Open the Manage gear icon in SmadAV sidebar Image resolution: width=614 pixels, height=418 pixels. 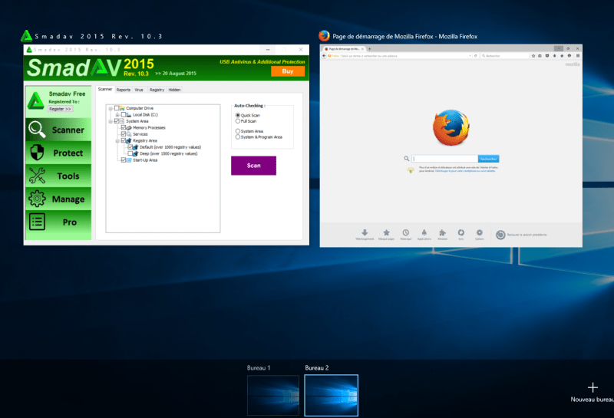[x=37, y=199]
